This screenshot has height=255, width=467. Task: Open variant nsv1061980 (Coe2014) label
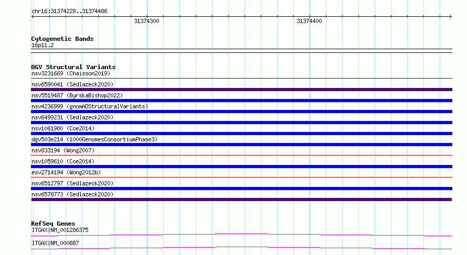pyautogui.click(x=63, y=128)
